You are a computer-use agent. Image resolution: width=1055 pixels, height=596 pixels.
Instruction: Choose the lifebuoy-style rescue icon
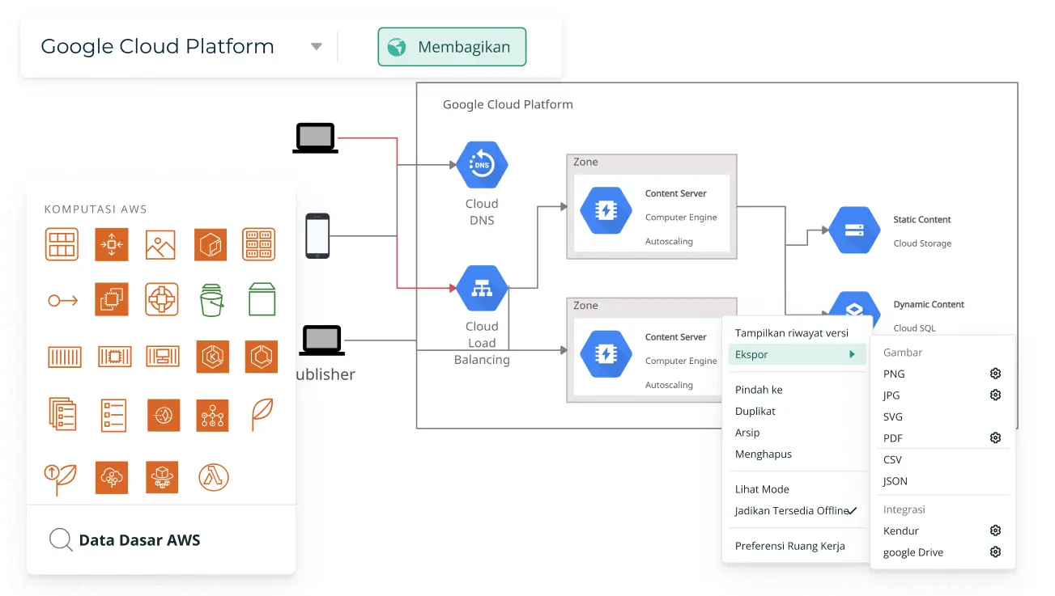click(x=162, y=299)
